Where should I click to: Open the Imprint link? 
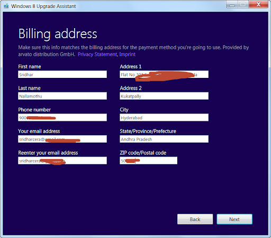coord(128,54)
